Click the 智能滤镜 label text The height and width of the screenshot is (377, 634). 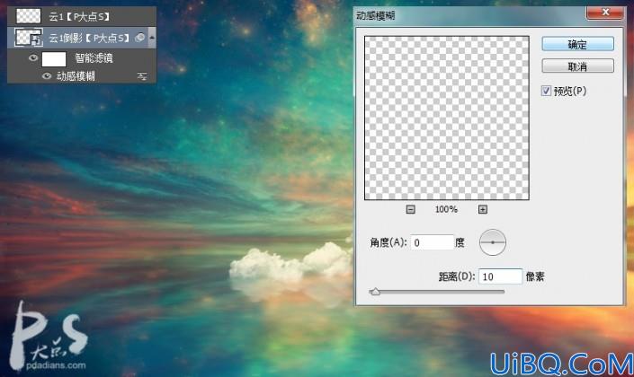(94, 58)
